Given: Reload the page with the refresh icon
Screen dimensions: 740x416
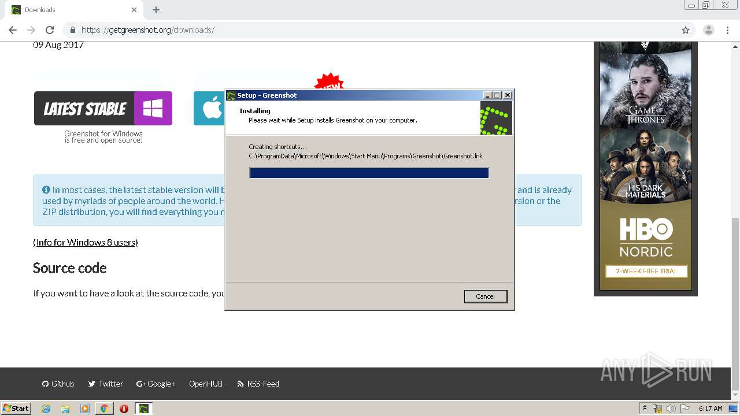Looking at the screenshot, I should click(50, 30).
